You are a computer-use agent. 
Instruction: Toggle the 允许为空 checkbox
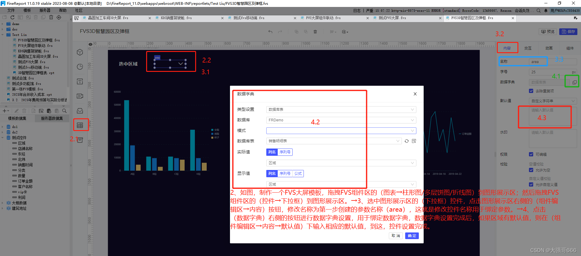531,170
